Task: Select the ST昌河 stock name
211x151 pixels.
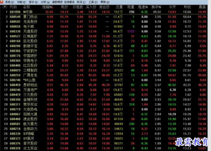Action: [x=29, y=139]
